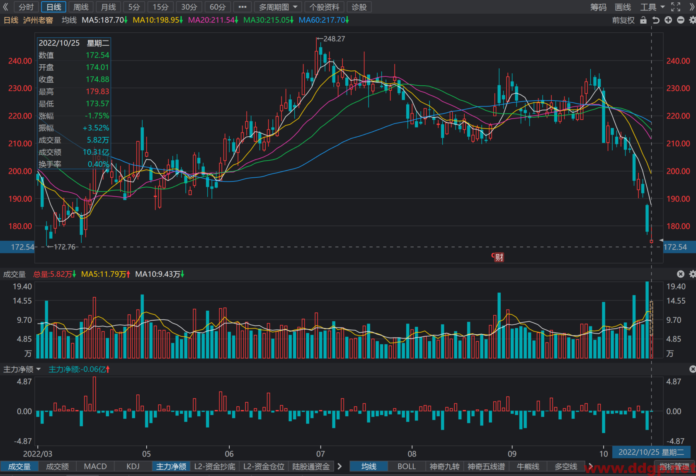The height and width of the screenshot is (476, 696).
Task: Click the 2022/10/25 date marker on timeline
Action: [651, 452]
